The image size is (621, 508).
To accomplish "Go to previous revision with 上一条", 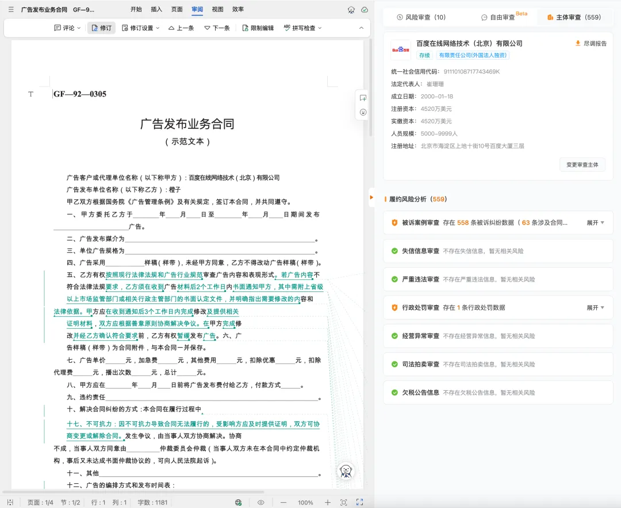I will 181,28.
